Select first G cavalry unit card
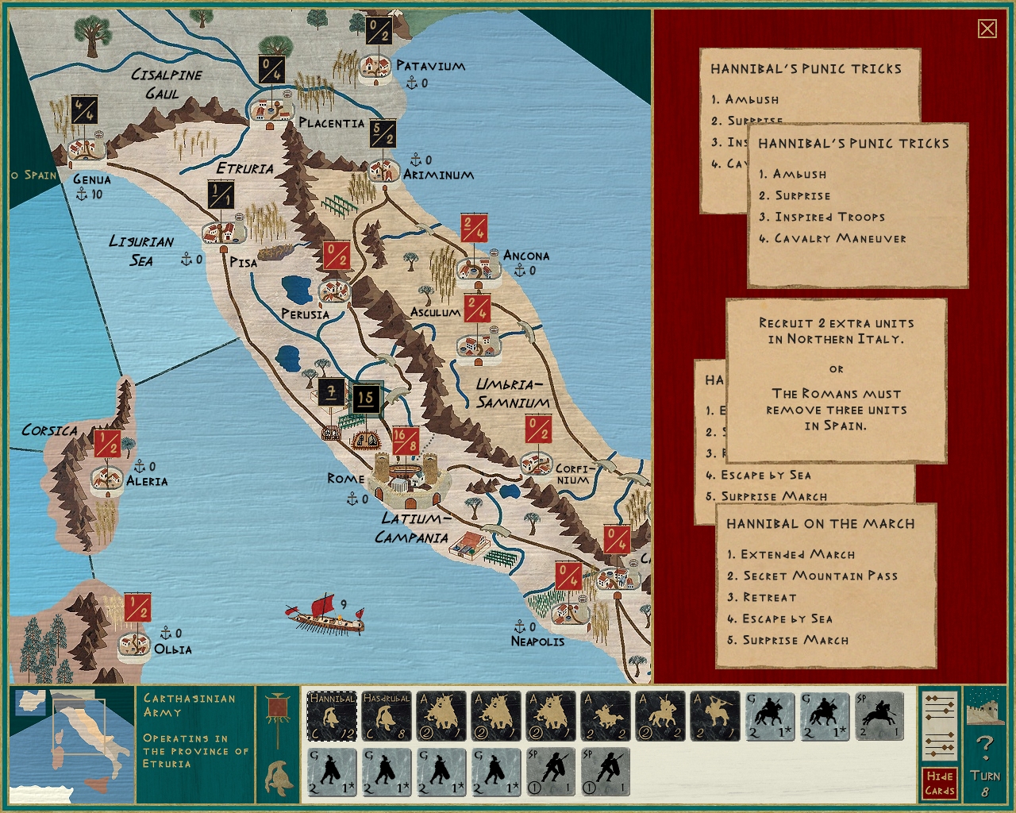Image resolution: width=1016 pixels, height=813 pixels. pyautogui.click(x=770, y=716)
